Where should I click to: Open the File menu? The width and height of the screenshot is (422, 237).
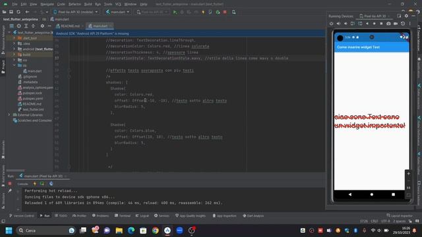point(15,5)
